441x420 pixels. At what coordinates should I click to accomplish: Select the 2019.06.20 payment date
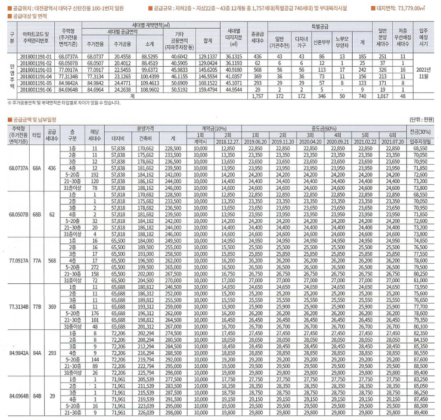pyautogui.click(x=255, y=141)
